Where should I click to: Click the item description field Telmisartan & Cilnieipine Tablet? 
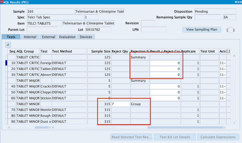click(88, 23)
